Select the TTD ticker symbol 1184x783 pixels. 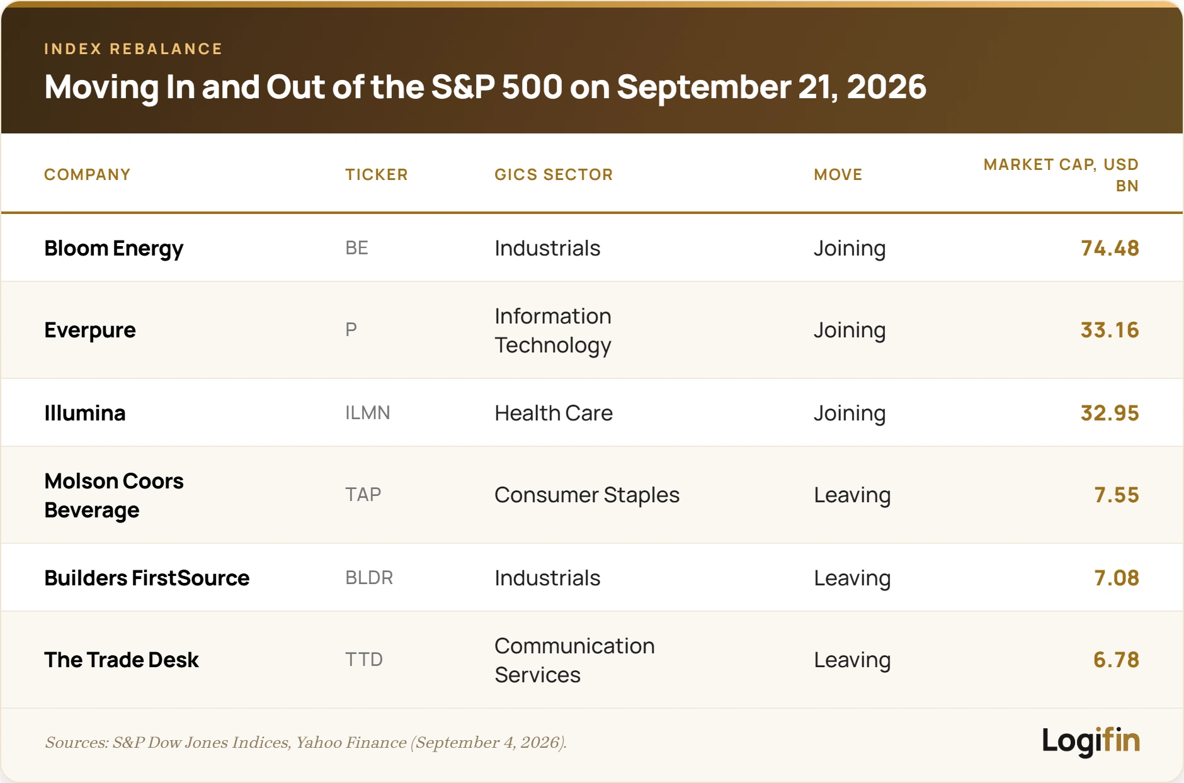364,660
